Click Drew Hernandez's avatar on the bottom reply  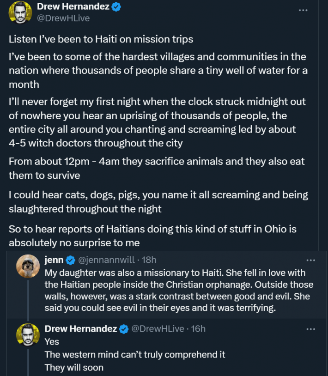click(x=27, y=335)
